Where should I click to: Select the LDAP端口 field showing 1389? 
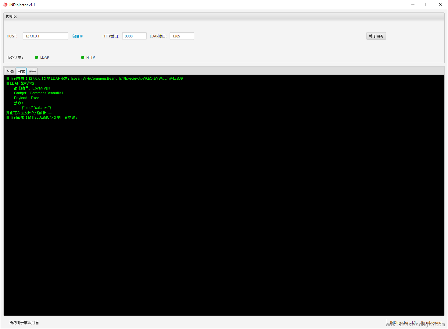coord(182,36)
